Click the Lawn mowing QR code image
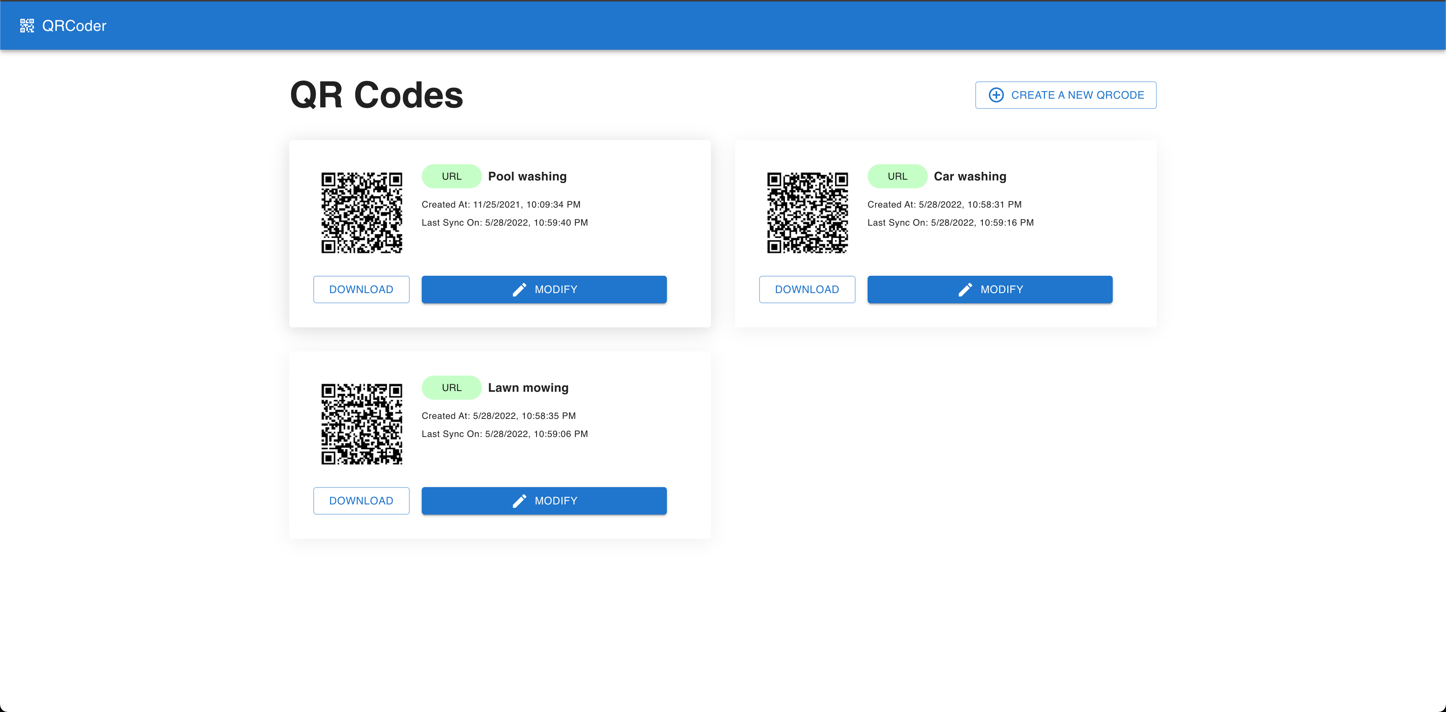This screenshot has height=712, width=1446. (x=361, y=423)
